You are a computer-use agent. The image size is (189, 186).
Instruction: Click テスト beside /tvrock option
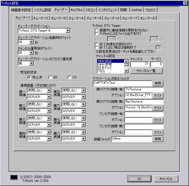[x=158, y=108]
